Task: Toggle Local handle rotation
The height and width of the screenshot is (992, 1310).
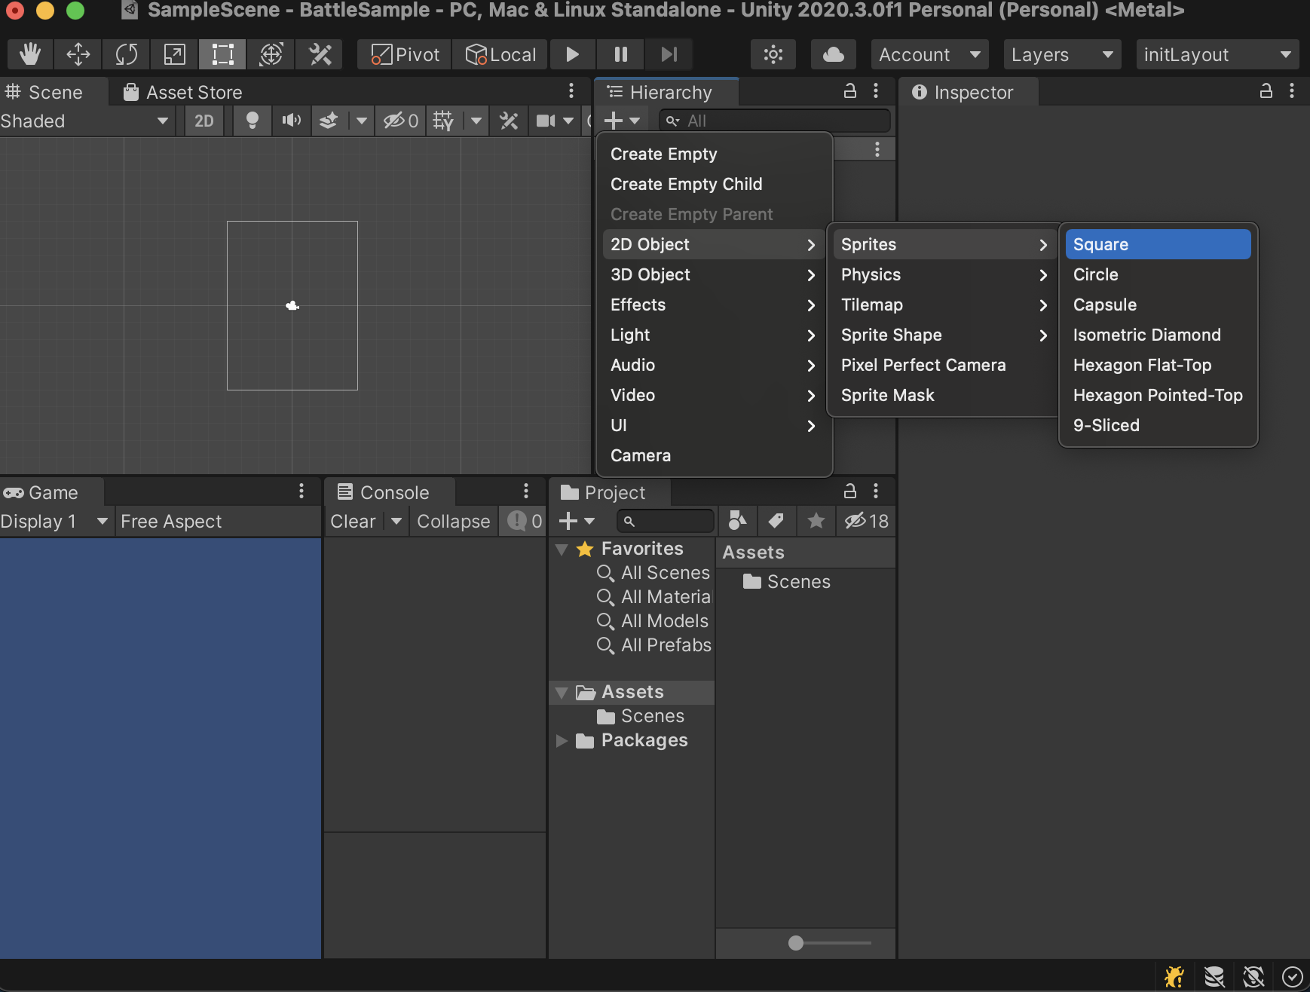Action: click(x=500, y=54)
